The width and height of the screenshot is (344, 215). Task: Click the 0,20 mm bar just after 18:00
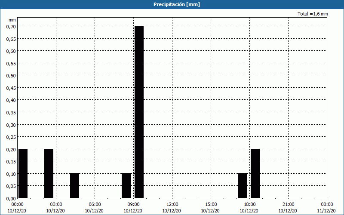click(x=255, y=173)
